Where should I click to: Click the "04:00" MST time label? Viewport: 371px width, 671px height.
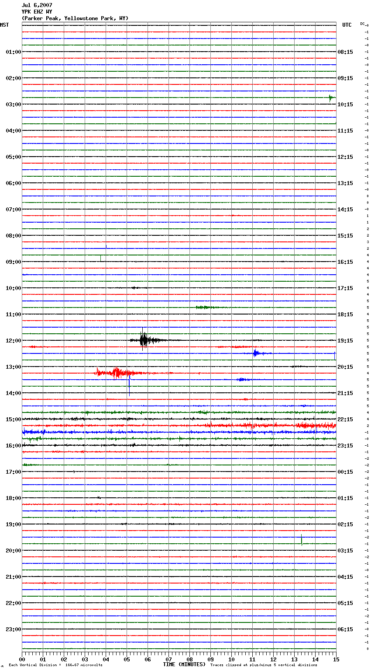coord(14,131)
